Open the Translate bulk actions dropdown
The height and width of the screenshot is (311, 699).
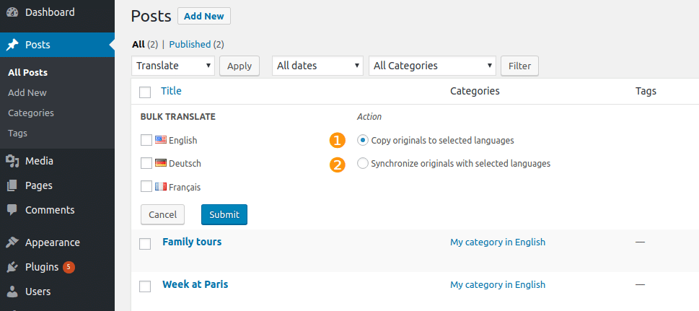pos(173,66)
